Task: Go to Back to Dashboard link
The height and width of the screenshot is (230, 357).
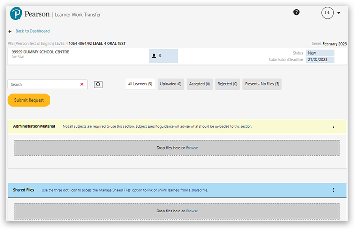Action: [x=32, y=31]
